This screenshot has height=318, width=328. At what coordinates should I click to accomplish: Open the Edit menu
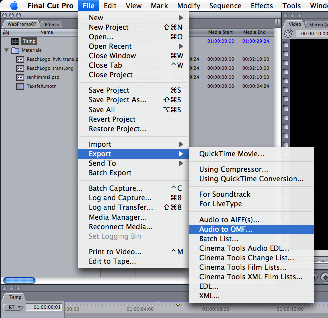110,6
